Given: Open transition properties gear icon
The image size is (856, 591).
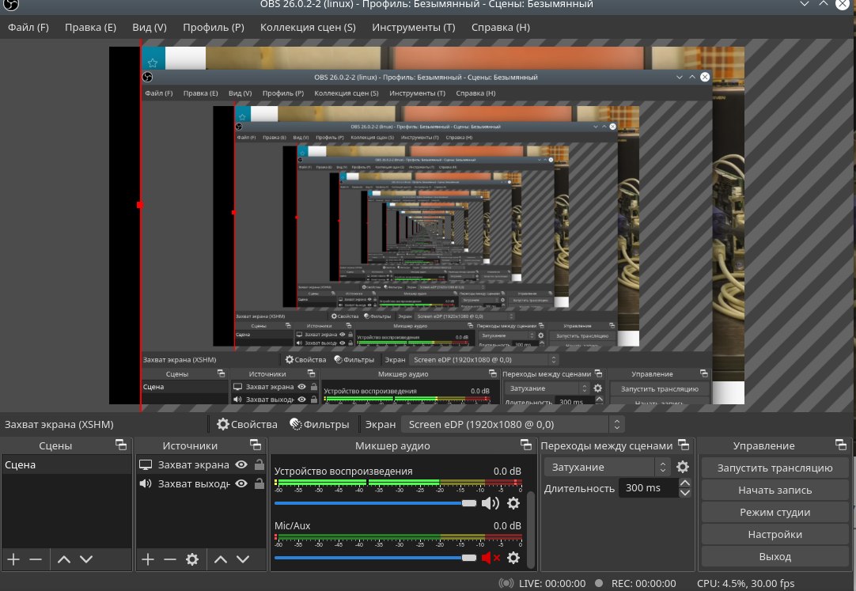Looking at the screenshot, I should pyautogui.click(x=683, y=467).
